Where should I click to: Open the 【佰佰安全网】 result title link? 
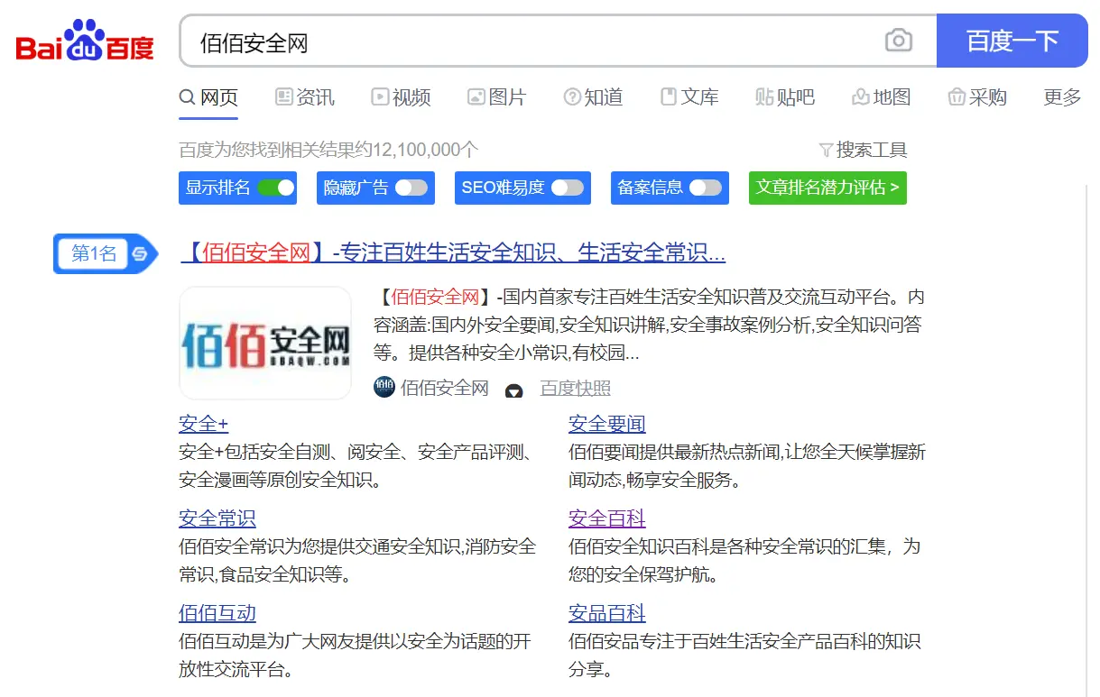(453, 252)
